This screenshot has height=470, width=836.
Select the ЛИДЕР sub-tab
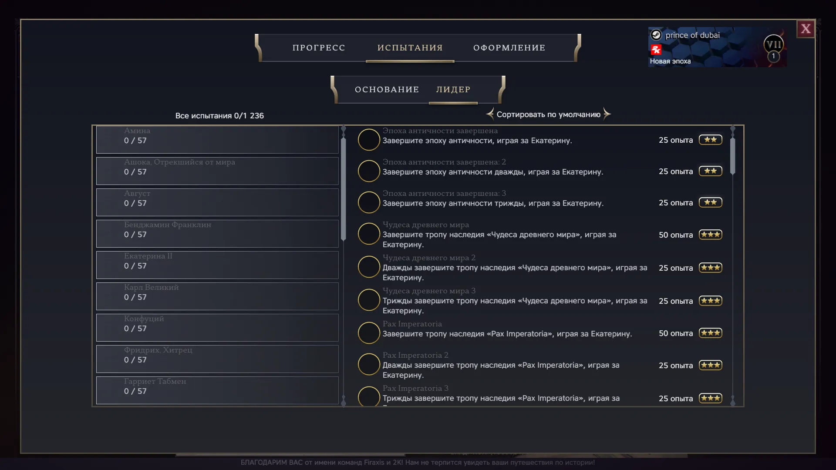(453, 90)
